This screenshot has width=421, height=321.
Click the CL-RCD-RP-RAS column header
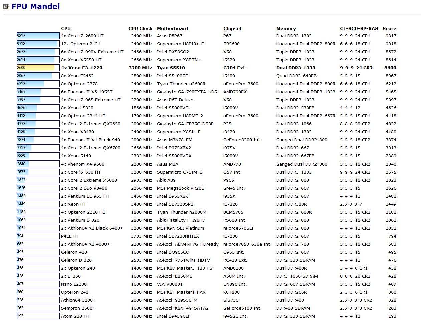tap(359, 29)
